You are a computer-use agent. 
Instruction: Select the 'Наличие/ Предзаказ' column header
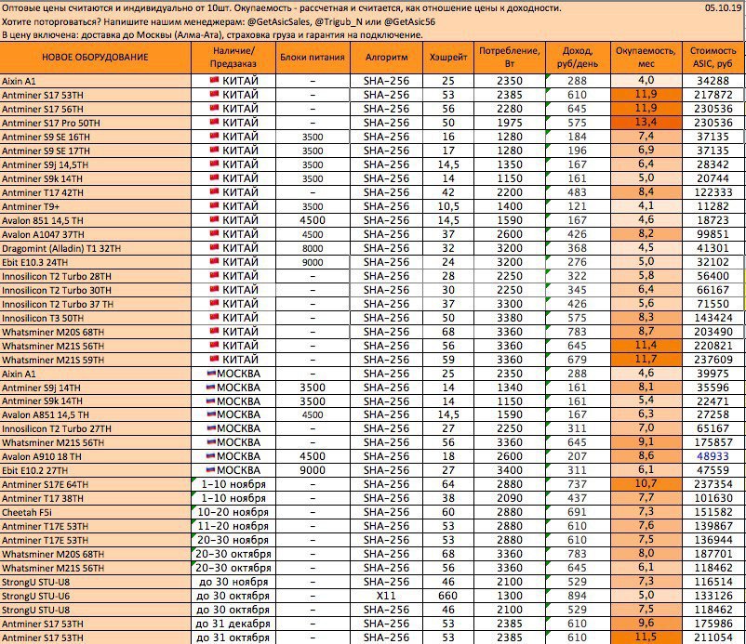tap(233, 58)
